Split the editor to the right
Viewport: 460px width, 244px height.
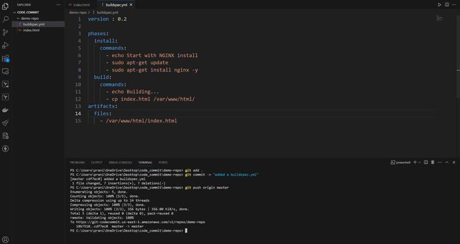(x=446, y=5)
